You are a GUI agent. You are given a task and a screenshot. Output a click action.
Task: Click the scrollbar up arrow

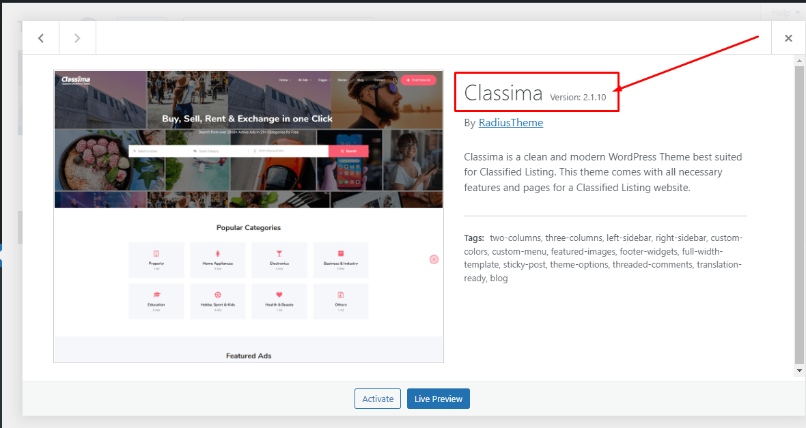coord(798,61)
